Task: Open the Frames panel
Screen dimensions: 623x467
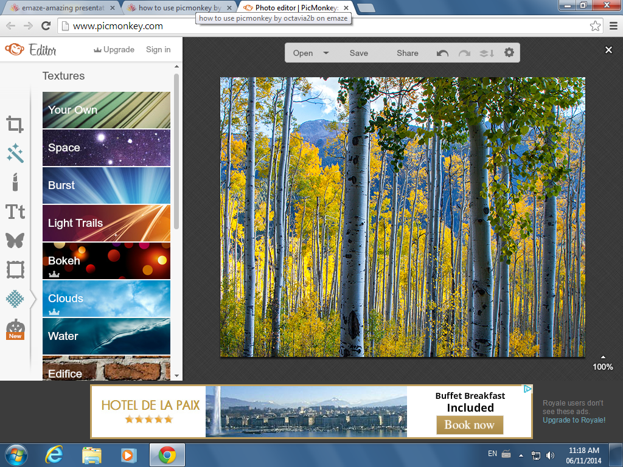Action: click(15, 269)
